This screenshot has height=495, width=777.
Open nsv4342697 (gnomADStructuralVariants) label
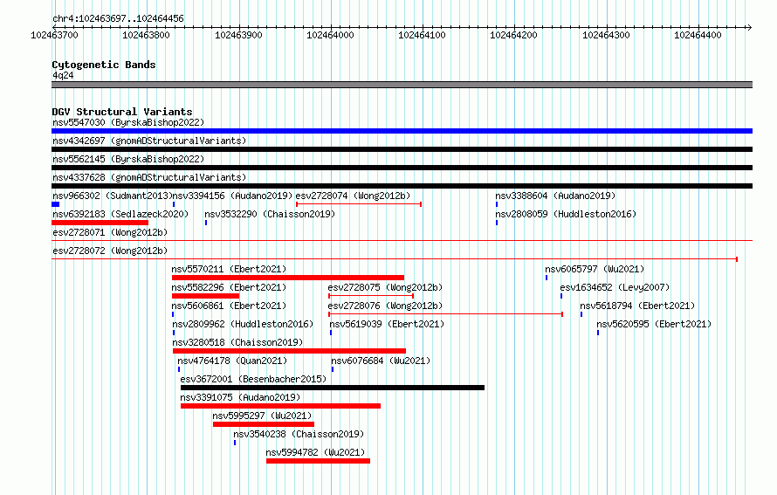click(149, 141)
